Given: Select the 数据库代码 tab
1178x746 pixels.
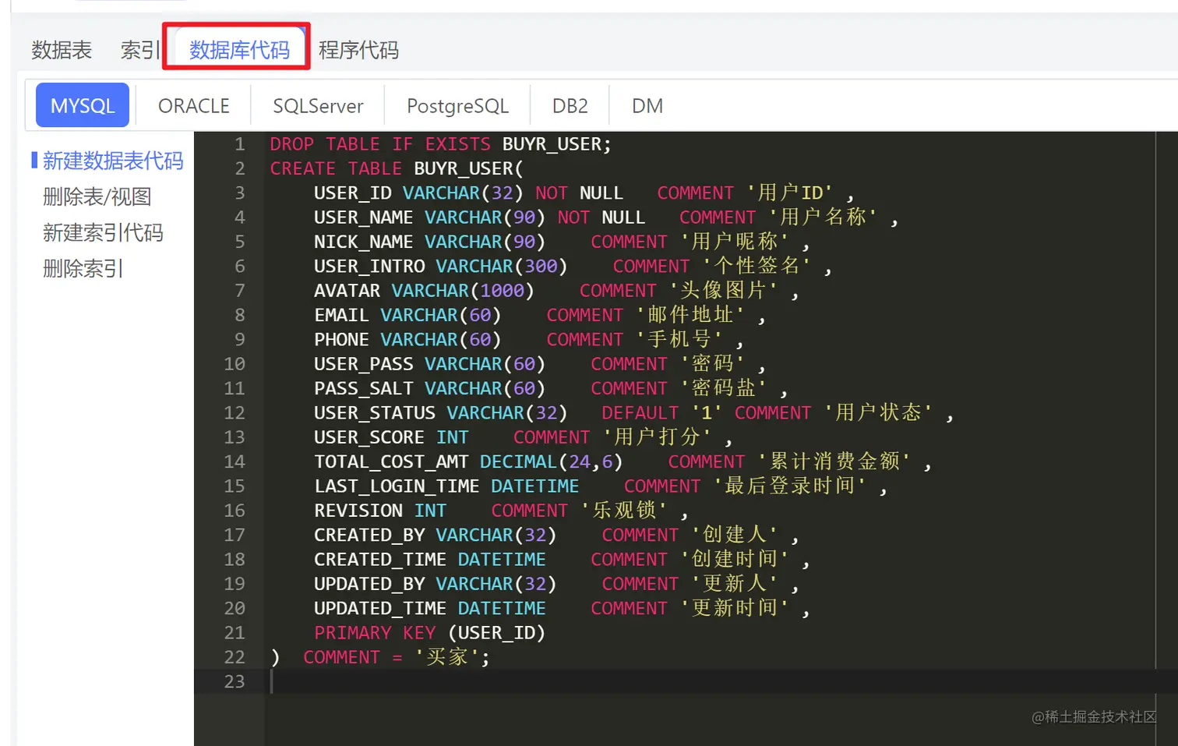Looking at the screenshot, I should 239,50.
